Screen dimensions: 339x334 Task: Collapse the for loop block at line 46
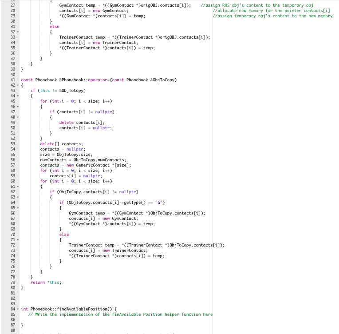18,107
